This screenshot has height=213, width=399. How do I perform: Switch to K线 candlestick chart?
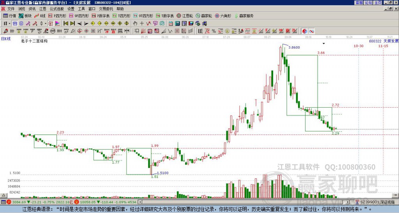[40, 16]
